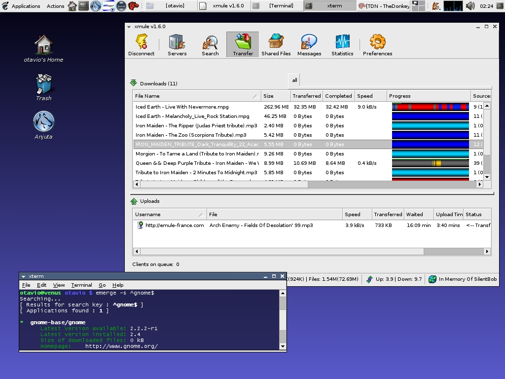Click xterm scrollbar up arrow
The image size is (505, 379).
[283, 293]
